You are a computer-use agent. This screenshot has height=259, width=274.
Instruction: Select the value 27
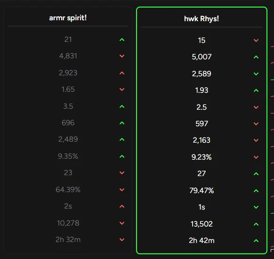pyautogui.click(x=201, y=174)
